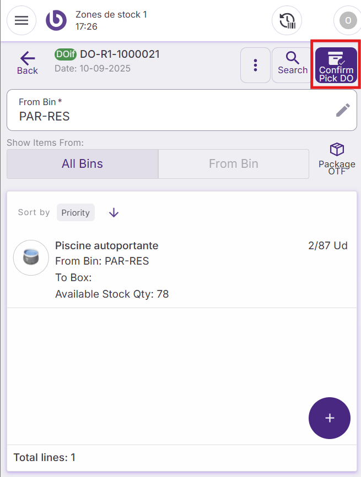Click the round user avatar icon

[347, 21]
